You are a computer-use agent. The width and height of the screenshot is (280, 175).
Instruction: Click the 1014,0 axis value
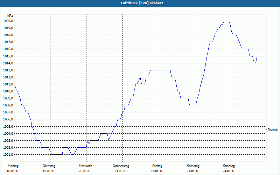coord(8,63)
